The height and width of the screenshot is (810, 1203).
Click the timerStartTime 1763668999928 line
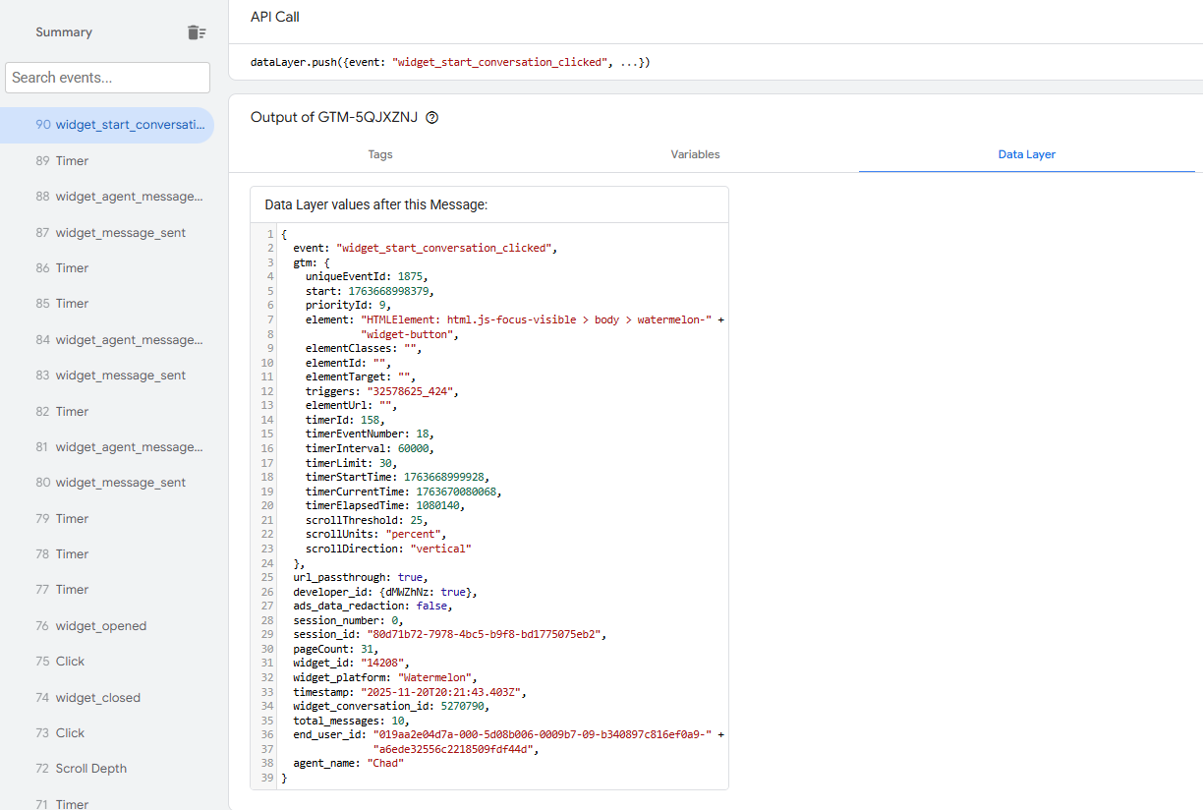click(x=397, y=477)
